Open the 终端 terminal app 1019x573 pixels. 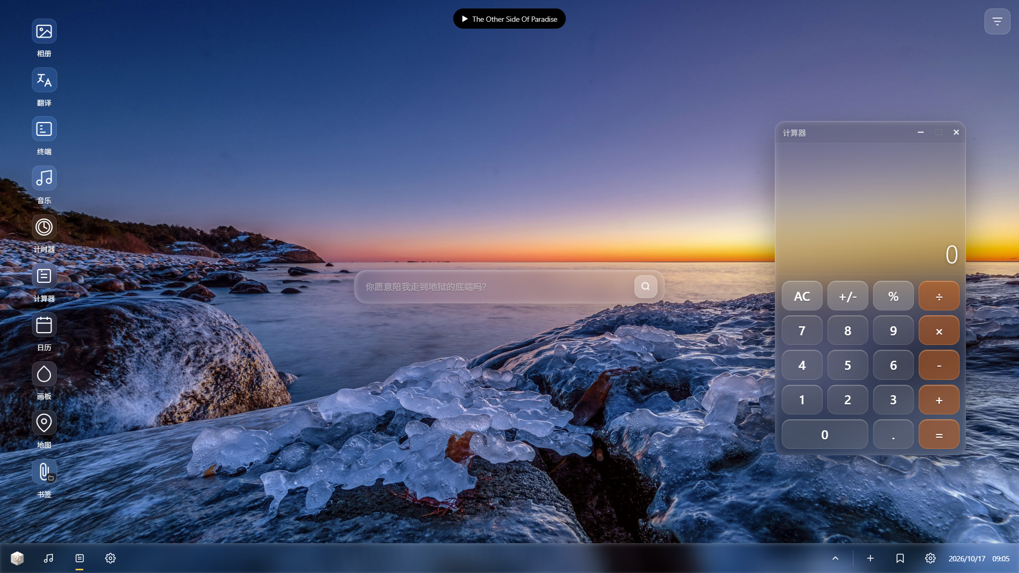pyautogui.click(x=44, y=129)
